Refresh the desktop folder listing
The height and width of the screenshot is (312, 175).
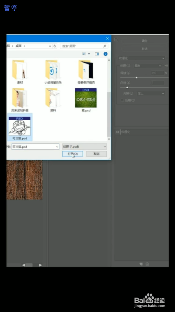55,46
